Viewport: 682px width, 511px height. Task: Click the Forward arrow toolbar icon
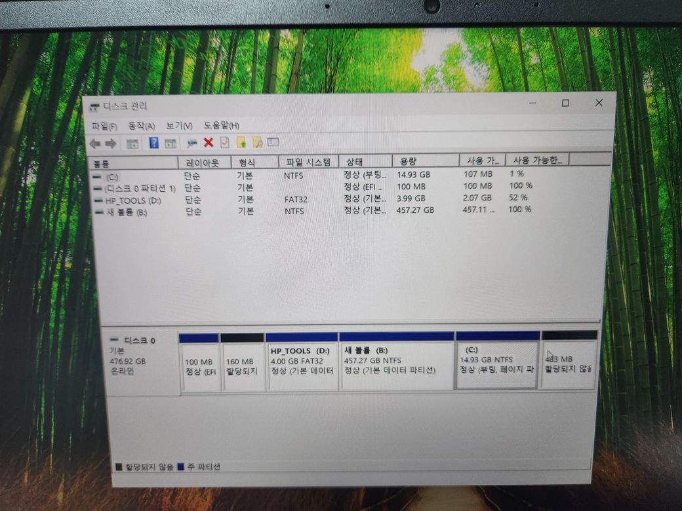111,143
